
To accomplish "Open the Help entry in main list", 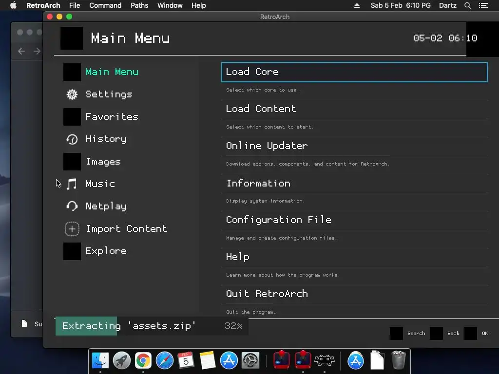I will pos(354,257).
